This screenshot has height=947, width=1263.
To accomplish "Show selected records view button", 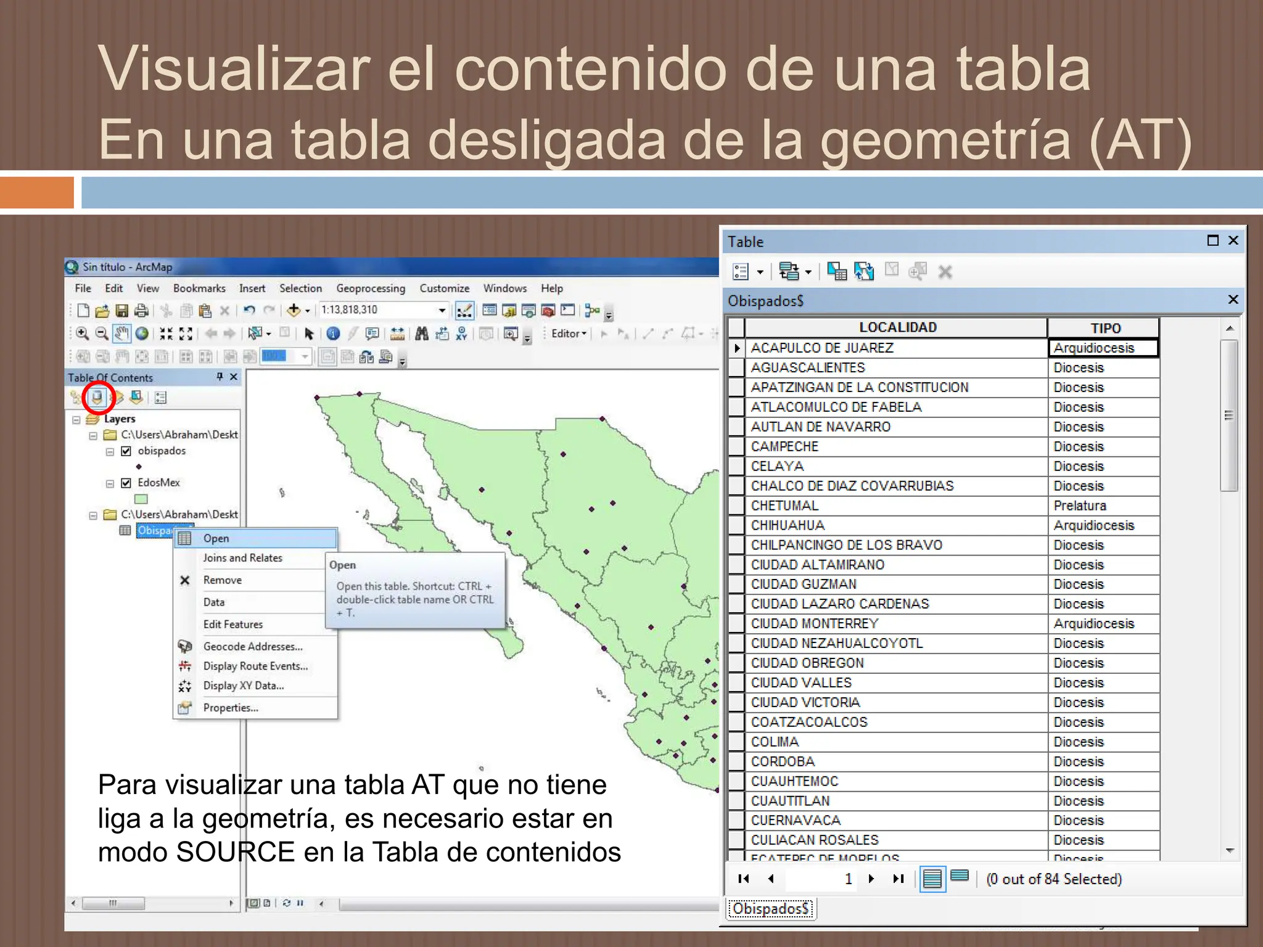I will tap(960, 877).
